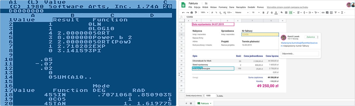Open the Plik menu
The image size is (355, 106).
[x=191, y=7]
